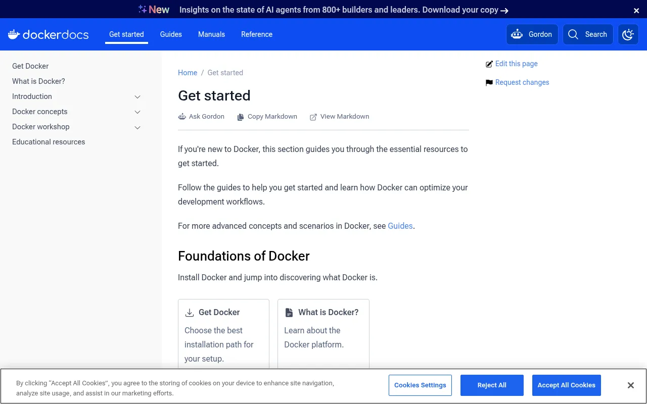Click Reject All cookies
647x404 pixels.
coord(492,385)
